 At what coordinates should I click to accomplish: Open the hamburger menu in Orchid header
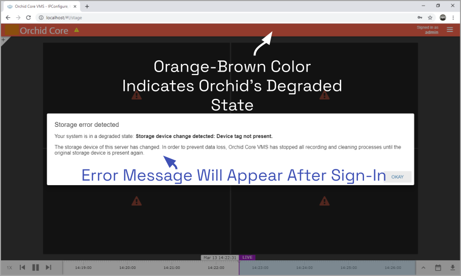click(x=449, y=30)
